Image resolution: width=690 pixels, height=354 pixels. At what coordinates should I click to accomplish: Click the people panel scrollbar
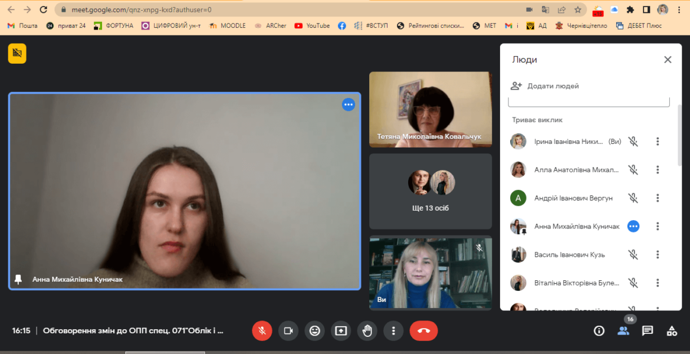679,135
